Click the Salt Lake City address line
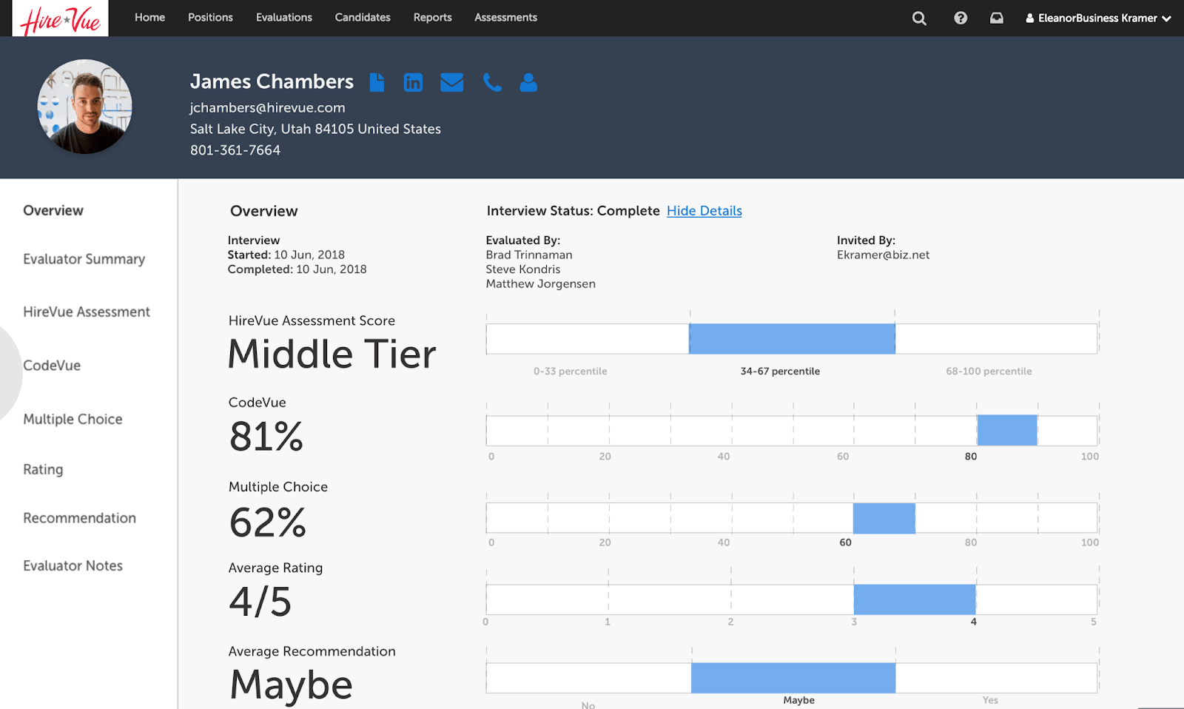Screen dimensions: 1184x709 [x=315, y=130]
